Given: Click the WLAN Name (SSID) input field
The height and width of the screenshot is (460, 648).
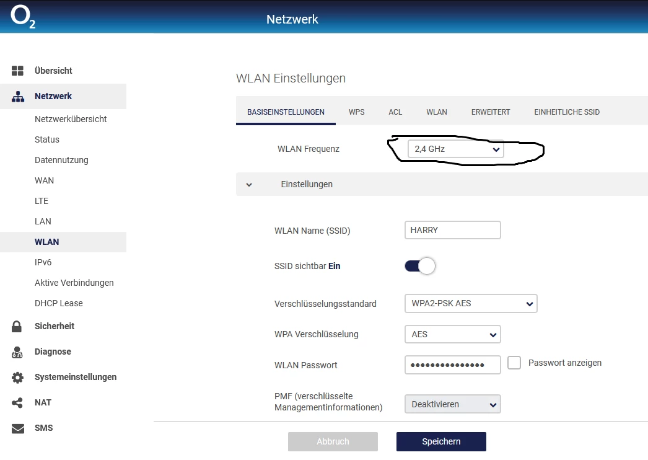Looking at the screenshot, I should tap(452, 230).
